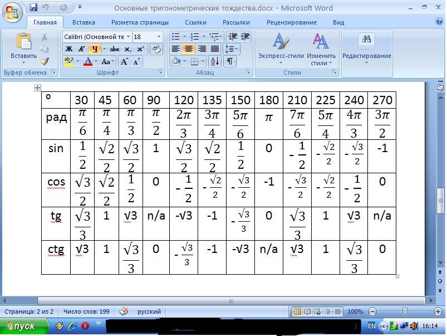The height and width of the screenshot is (336, 447).
Task: Open the Шрифт dialog launcher
Action: point(160,72)
